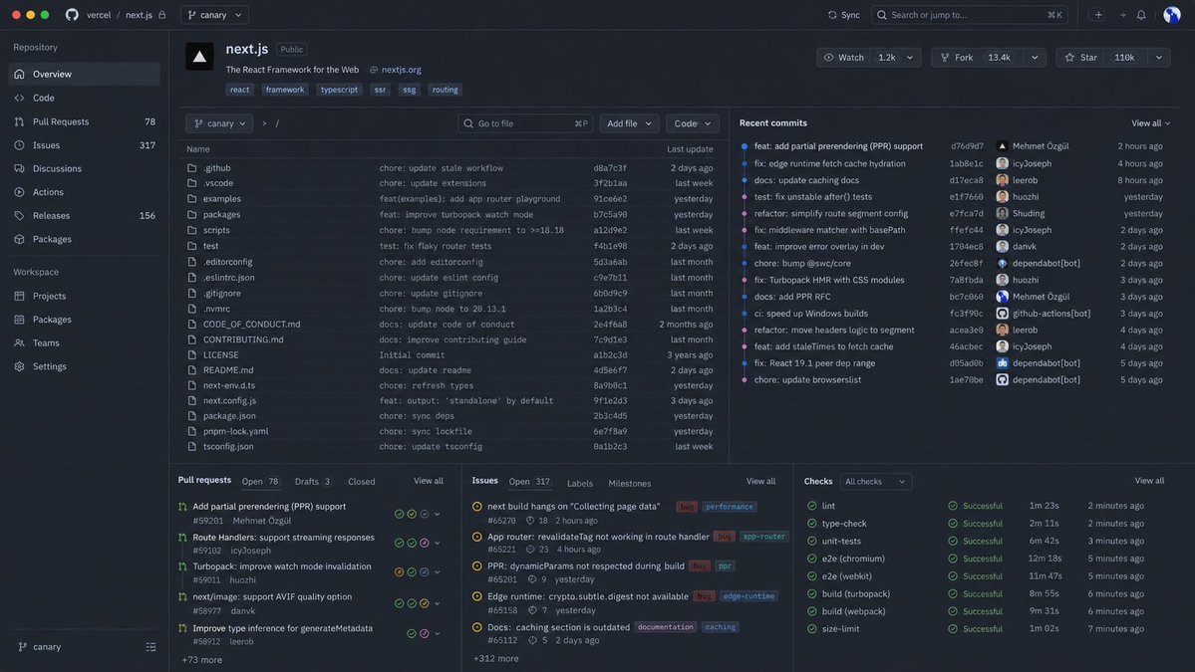This screenshot has height=672, width=1195.
Task: Click the pull request icon for #59201
Action: coord(182,506)
